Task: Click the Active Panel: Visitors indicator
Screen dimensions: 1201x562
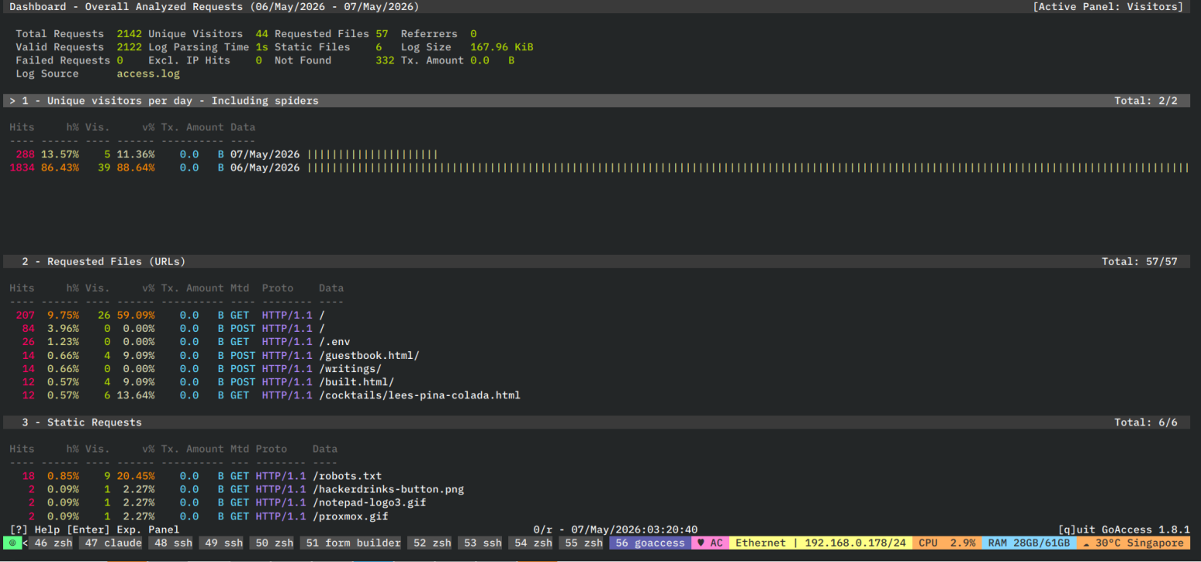Action: tap(1108, 7)
